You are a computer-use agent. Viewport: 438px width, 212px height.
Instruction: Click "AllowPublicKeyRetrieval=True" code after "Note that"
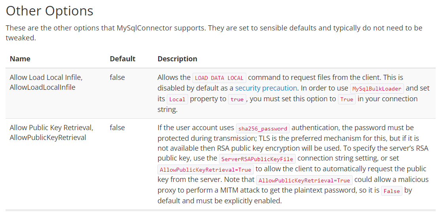pyautogui.click(x=304, y=180)
